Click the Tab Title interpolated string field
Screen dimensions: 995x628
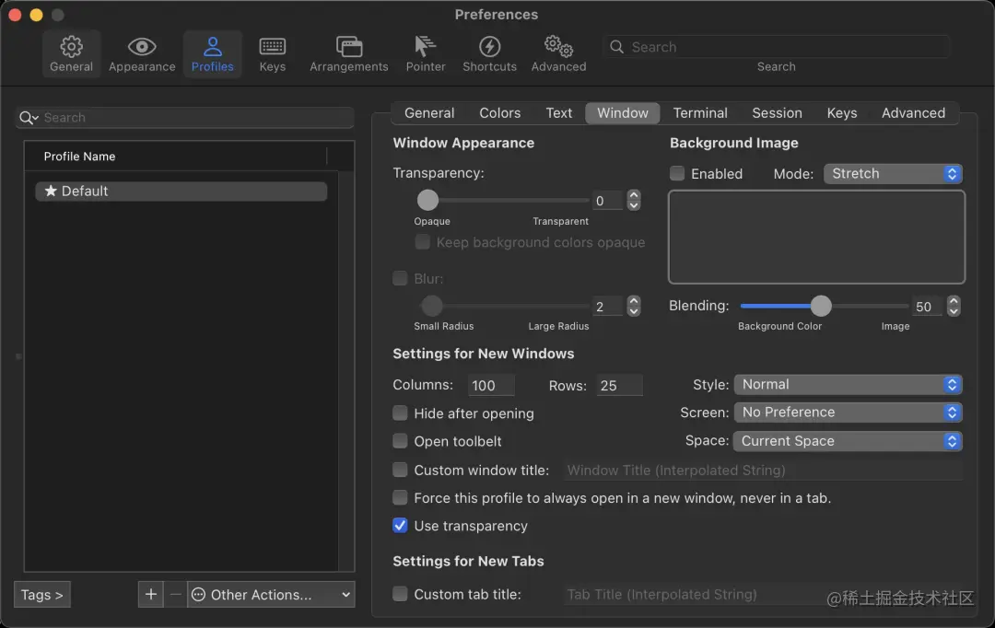pos(762,594)
